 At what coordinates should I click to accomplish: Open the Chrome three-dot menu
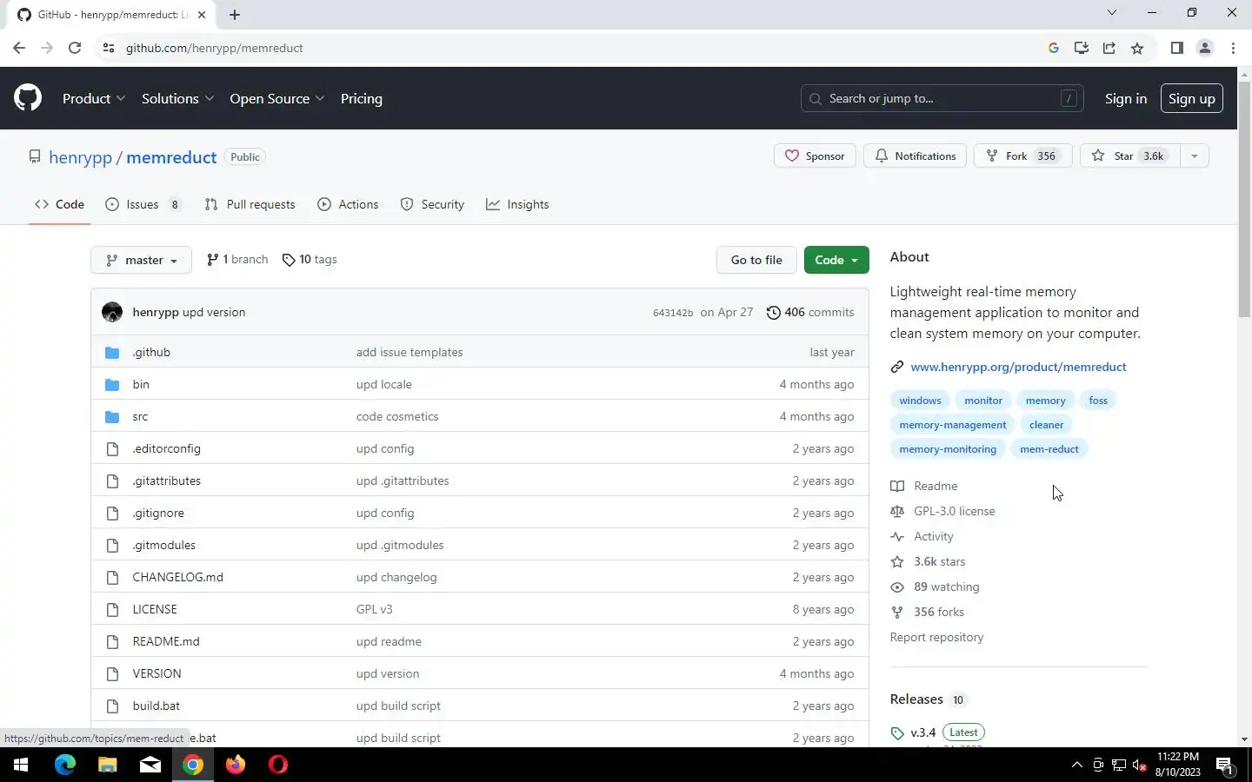[x=1233, y=48]
